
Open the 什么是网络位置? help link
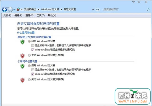pos(26,33)
